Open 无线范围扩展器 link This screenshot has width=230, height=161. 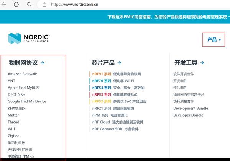pos(20,150)
